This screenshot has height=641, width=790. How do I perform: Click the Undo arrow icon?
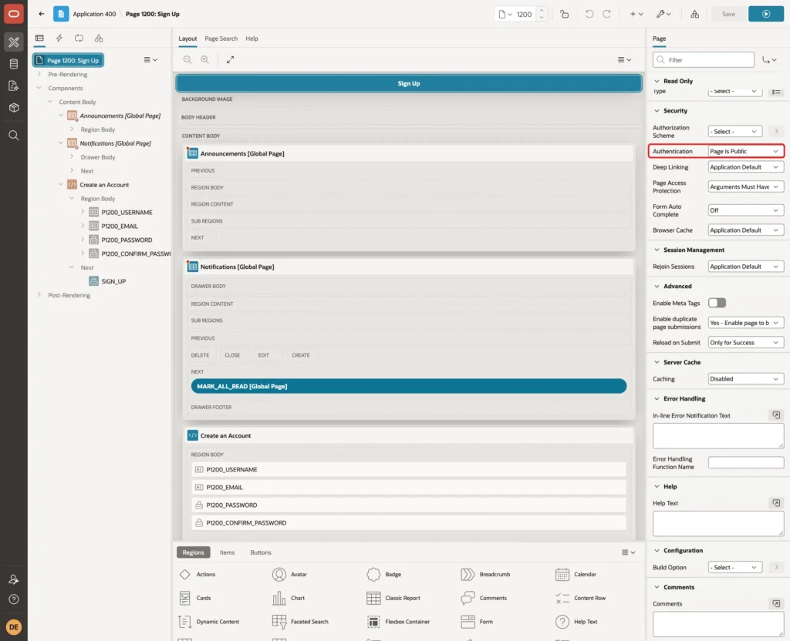coord(589,14)
